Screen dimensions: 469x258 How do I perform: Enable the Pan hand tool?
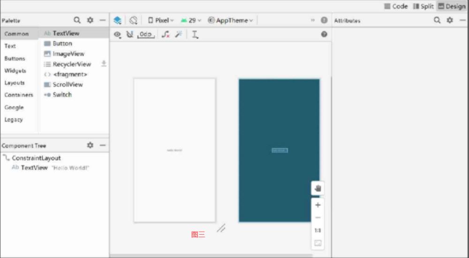pos(318,188)
